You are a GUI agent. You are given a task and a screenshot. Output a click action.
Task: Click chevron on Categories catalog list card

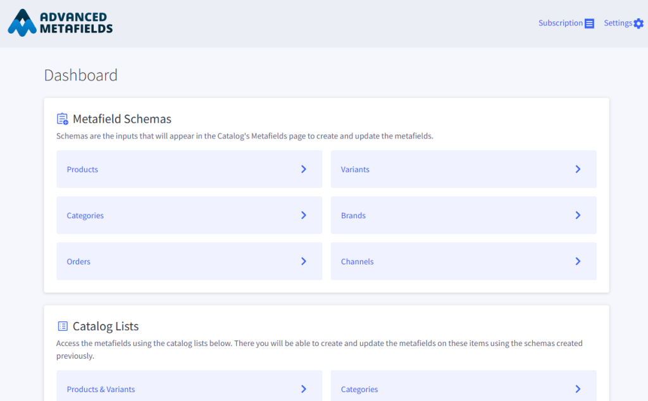pyautogui.click(x=578, y=389)
